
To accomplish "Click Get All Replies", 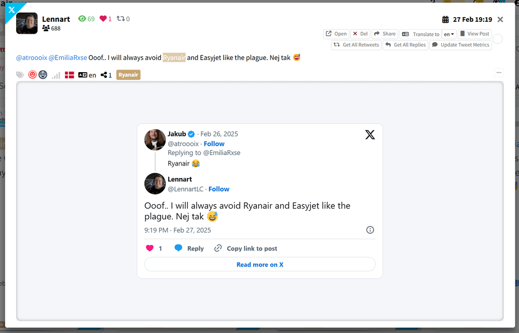I will pyautogui.click(x=405, y=45).
